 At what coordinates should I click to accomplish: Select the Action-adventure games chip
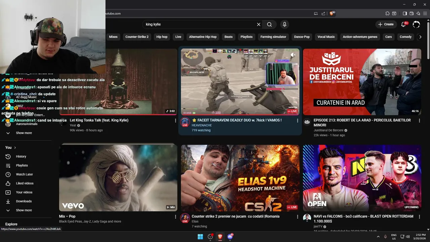[360, 37]
